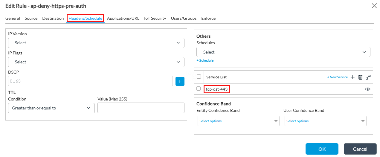
Task: Check the tcp-dst-443 service checkbox
Action: tap(199, 89)
